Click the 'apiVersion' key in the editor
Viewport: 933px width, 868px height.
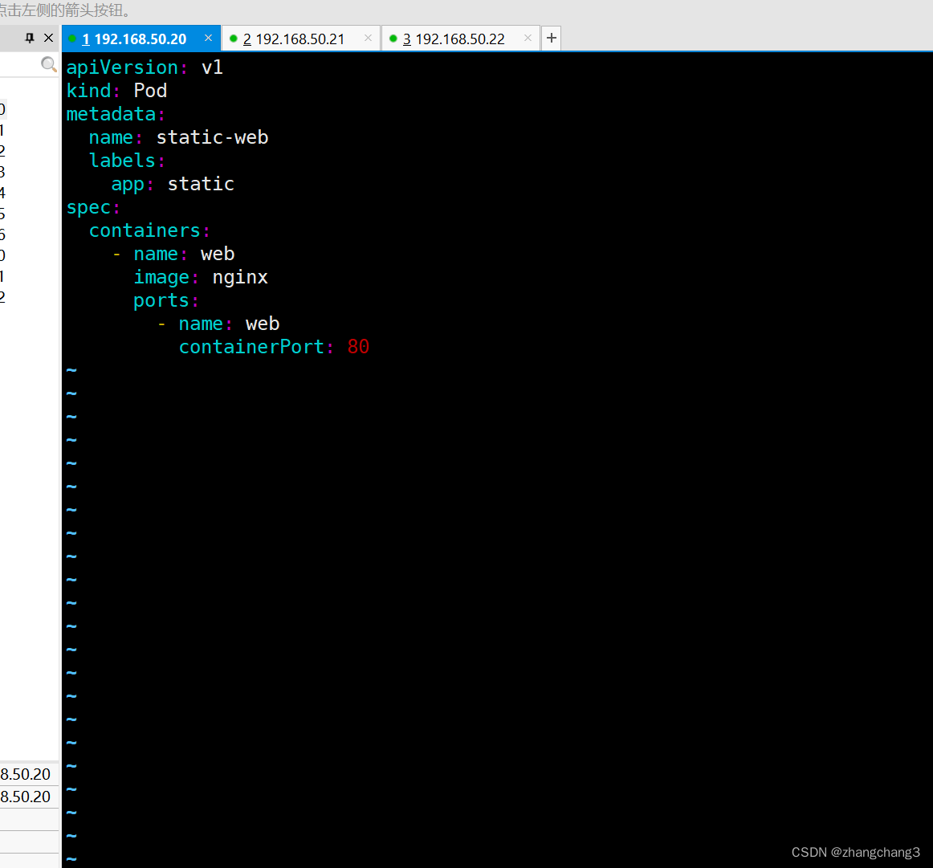pyautogui.click(x=122, y=67)
